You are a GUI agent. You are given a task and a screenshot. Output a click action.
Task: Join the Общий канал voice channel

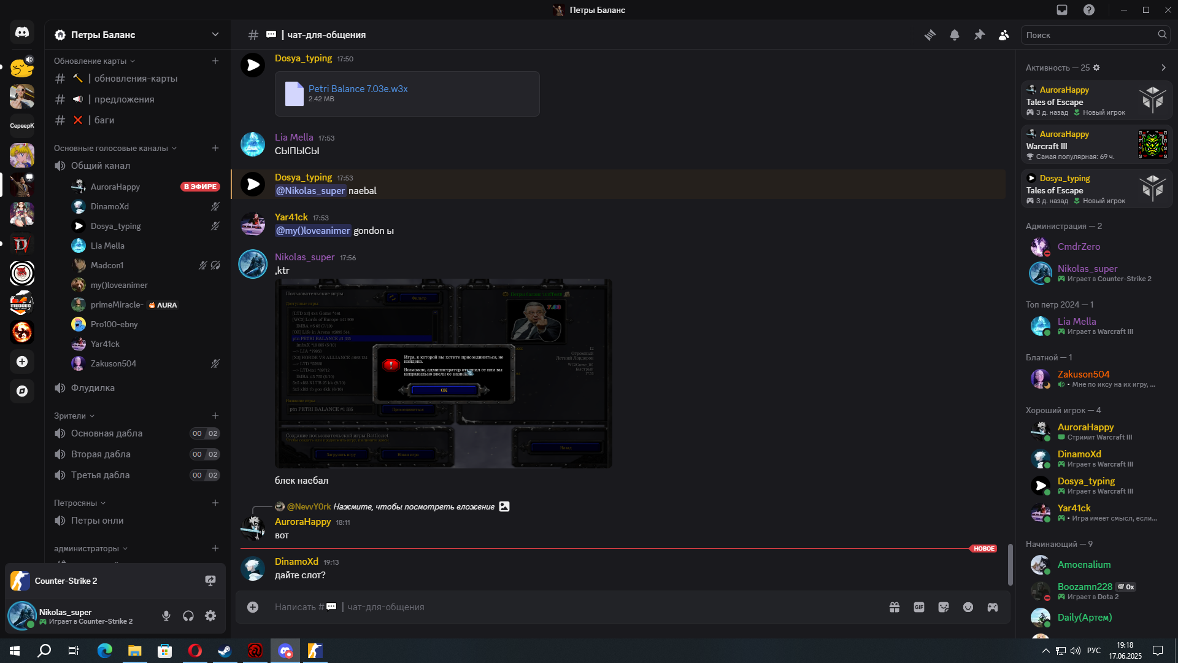click(x=137, y=166)
